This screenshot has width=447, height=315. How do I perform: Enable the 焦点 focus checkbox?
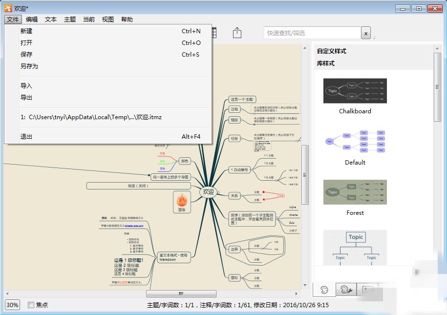click(x=31, y=305)
